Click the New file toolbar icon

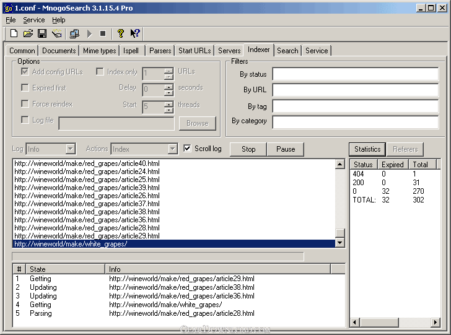pyautogui.click(x=14, y=33)
